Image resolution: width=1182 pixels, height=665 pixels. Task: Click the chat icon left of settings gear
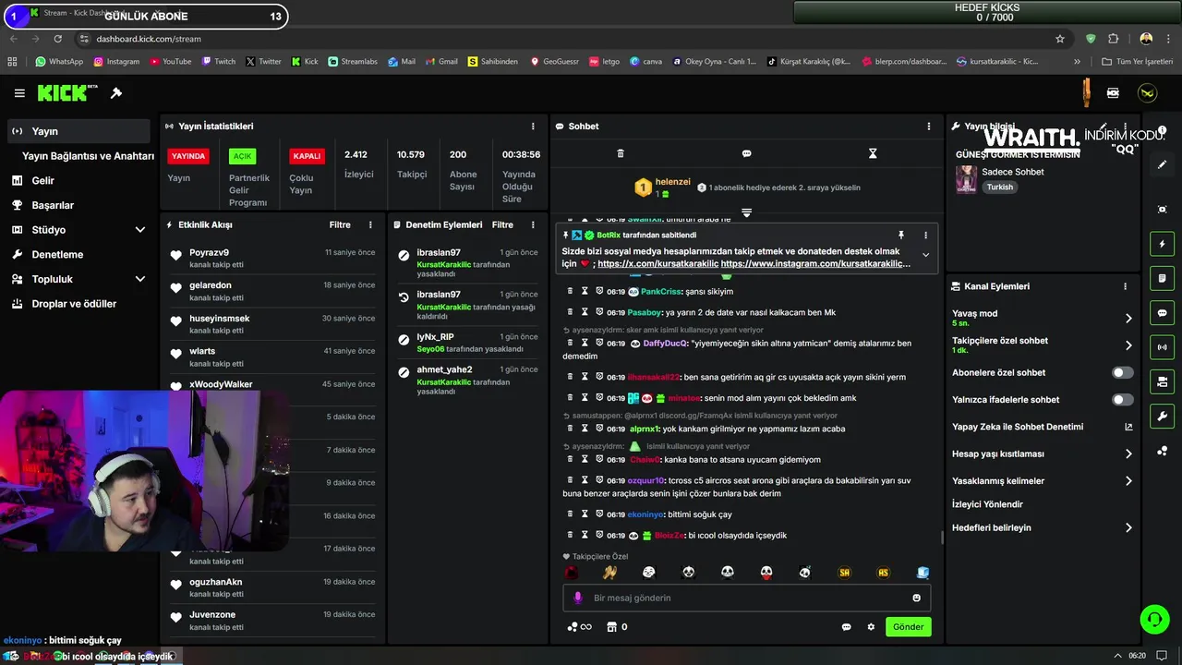click(846, 627)
